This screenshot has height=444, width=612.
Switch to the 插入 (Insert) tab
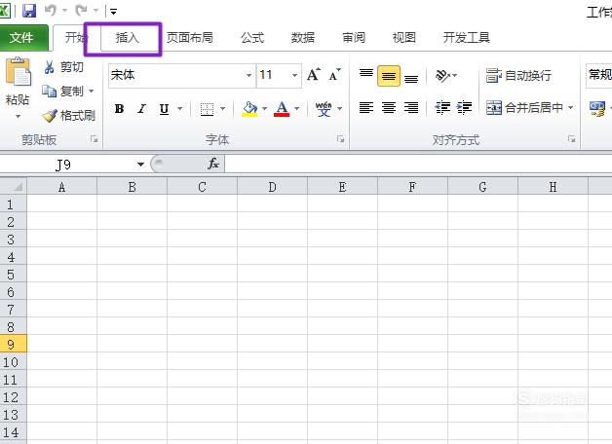pyautogui.click(x=128, y=38)
